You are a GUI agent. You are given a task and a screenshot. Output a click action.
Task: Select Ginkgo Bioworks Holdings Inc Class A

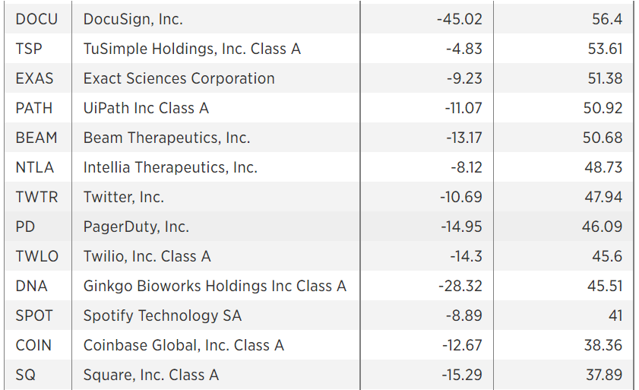[215, 286]
